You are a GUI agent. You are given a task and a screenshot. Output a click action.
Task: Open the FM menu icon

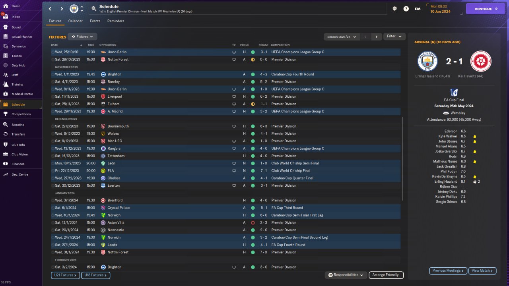(x=418, y=9)
